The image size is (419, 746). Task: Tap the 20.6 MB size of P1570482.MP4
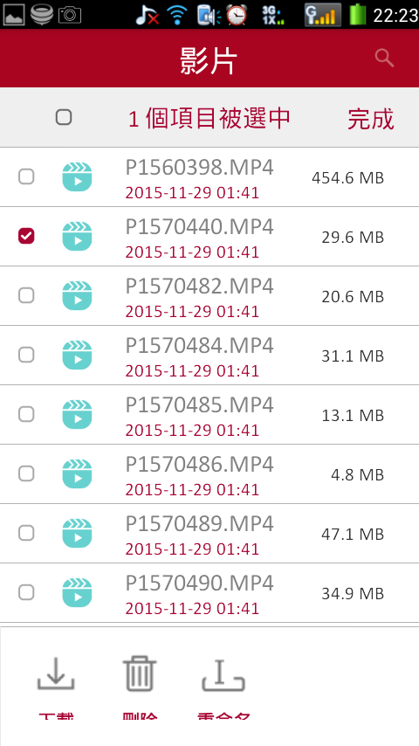point(353,296)
